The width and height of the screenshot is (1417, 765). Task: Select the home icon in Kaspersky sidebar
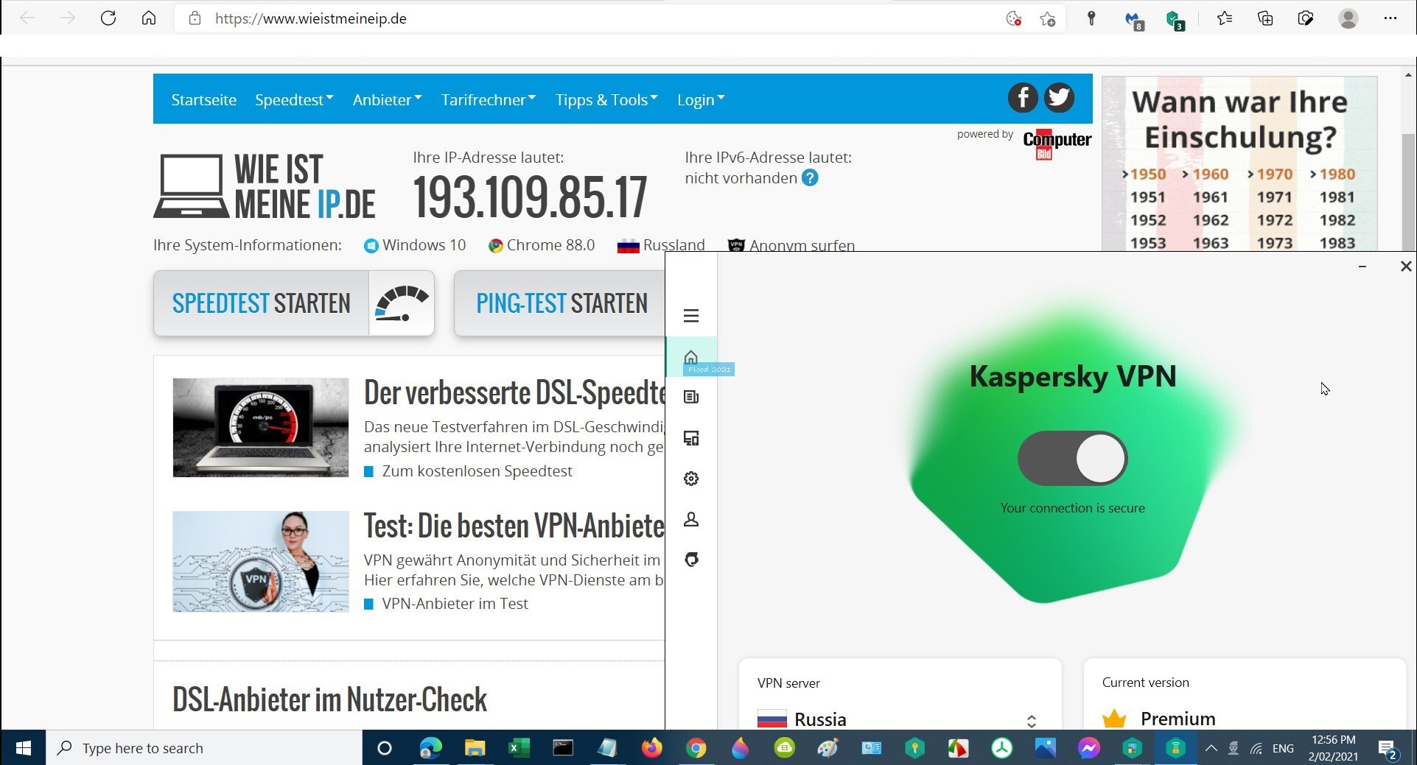point(690,357)
